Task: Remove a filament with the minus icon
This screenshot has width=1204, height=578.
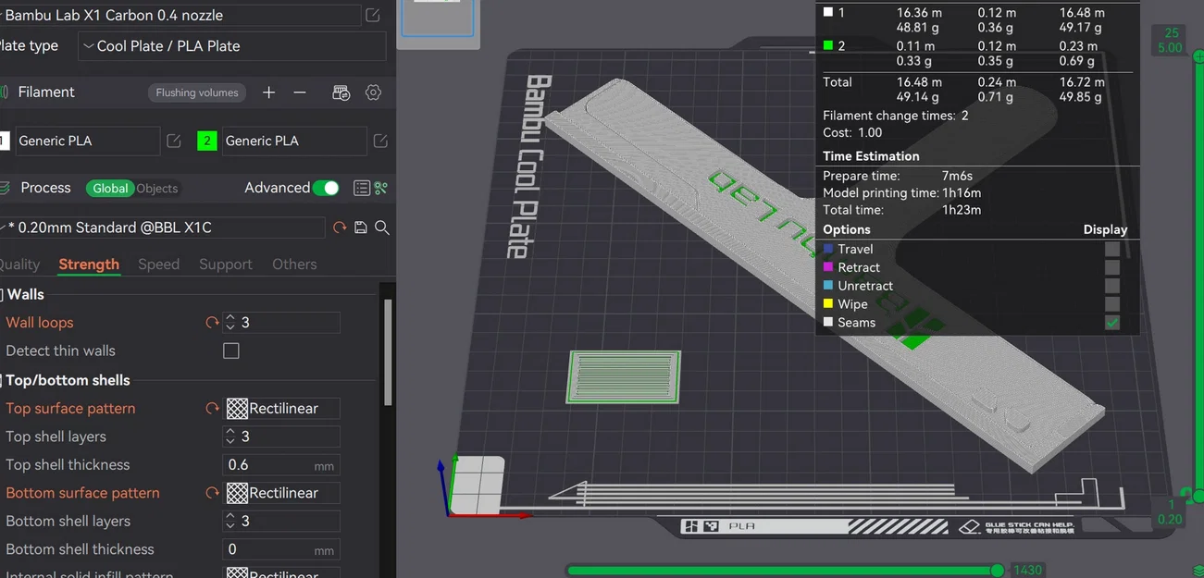Action: click(300, 92)
